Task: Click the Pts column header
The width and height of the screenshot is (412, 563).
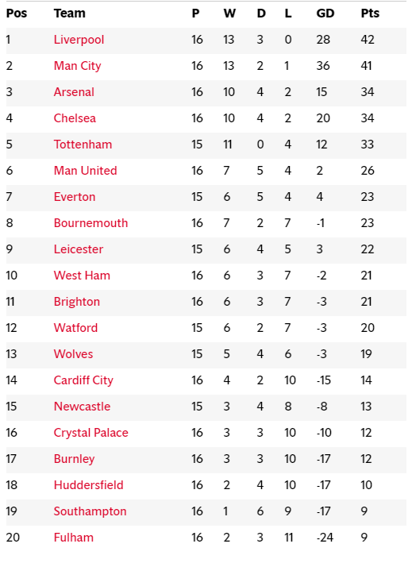Action: click(x=370, y=13)
